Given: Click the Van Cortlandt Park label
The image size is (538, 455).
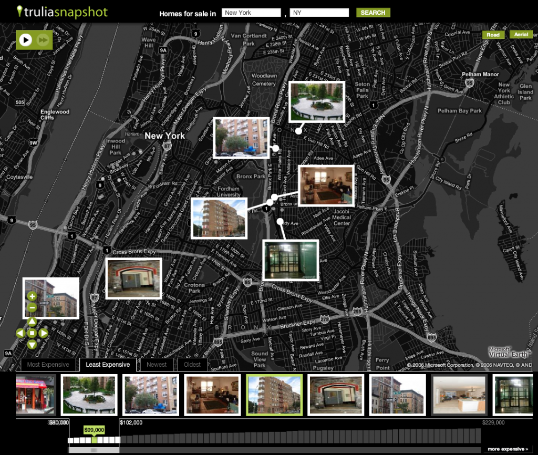Looking at the screenshot, I should 249,39.
